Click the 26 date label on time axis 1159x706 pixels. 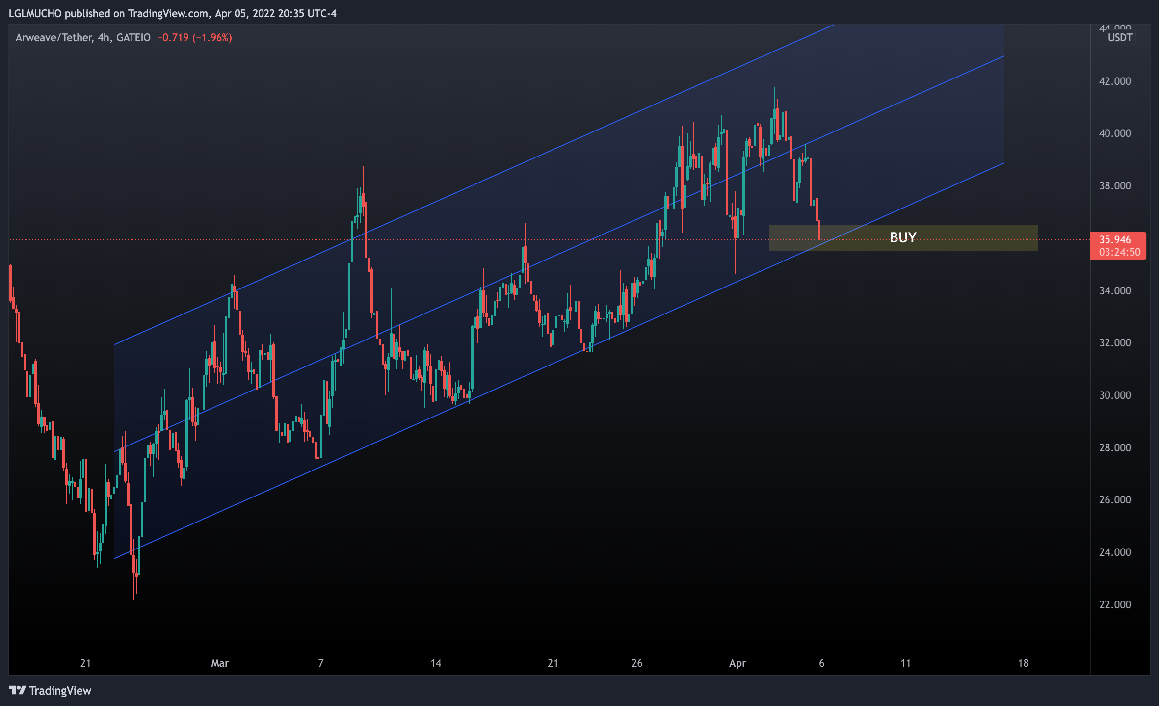(x=637, y=663)
